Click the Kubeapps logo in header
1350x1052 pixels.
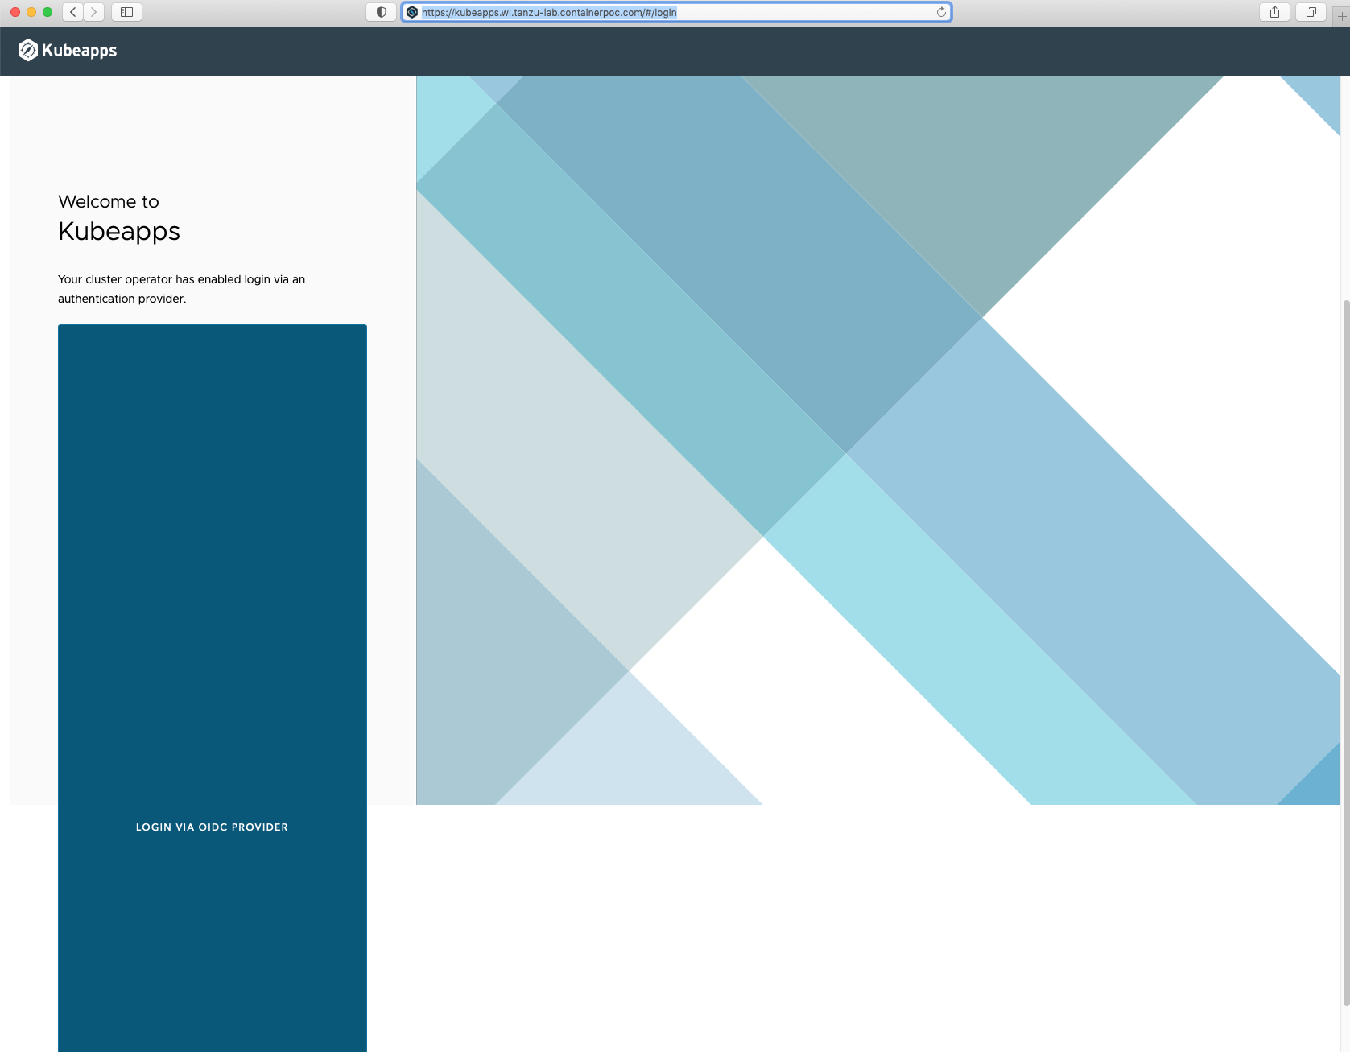tap(68, 51)
